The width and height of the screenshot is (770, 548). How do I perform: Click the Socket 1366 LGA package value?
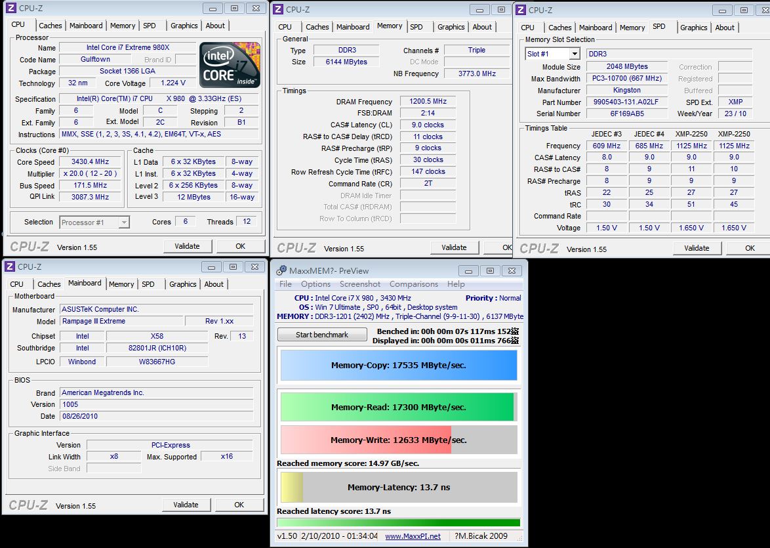[128, 72]
